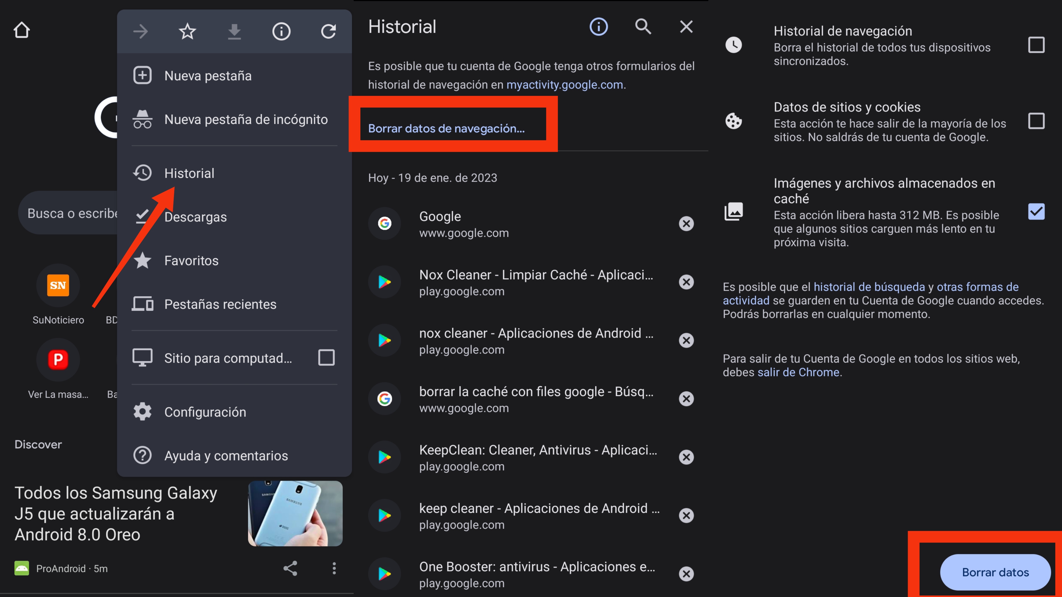Click the clock icon for Historial de navegación
1062x597 pixels.
(x=733, y=45)
